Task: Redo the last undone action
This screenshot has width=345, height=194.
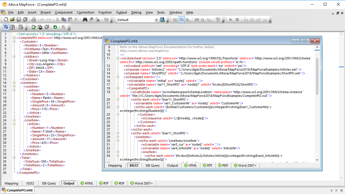Action: [49, 20]
